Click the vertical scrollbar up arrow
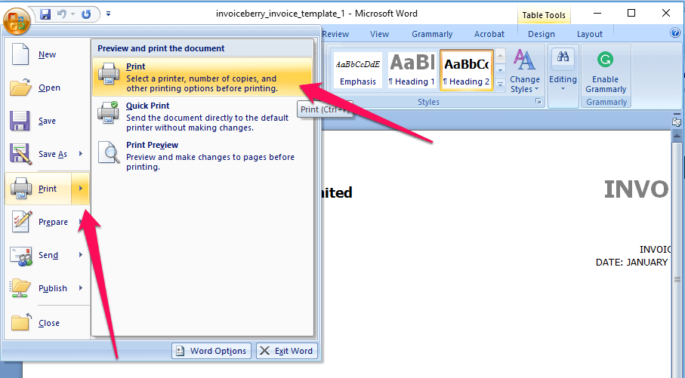This screenshot has height=378, width=685. click(677, 136)
